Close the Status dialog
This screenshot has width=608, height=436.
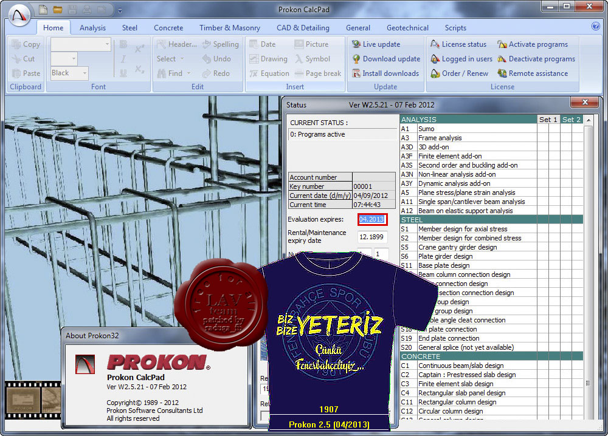(585, 102)
